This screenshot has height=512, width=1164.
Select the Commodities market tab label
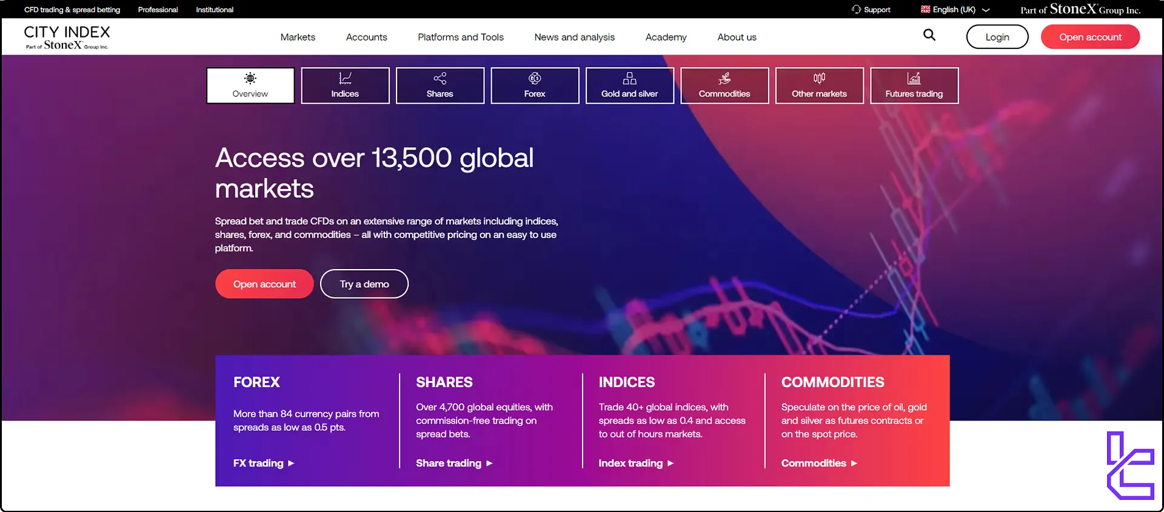(x=724, y=94)
